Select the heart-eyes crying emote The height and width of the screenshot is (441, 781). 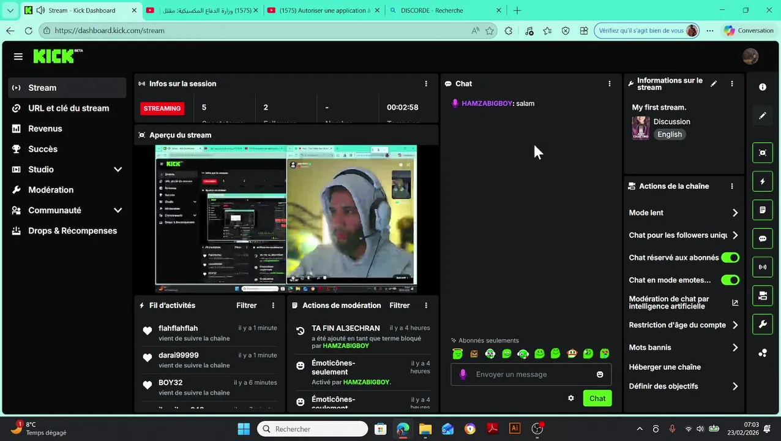pyautogui.click(x=604, y=353)
